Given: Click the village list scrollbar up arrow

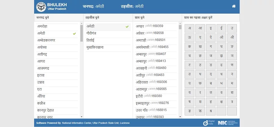Looking at the screenshot, I should pyautogui.click(x=180, y=23).
